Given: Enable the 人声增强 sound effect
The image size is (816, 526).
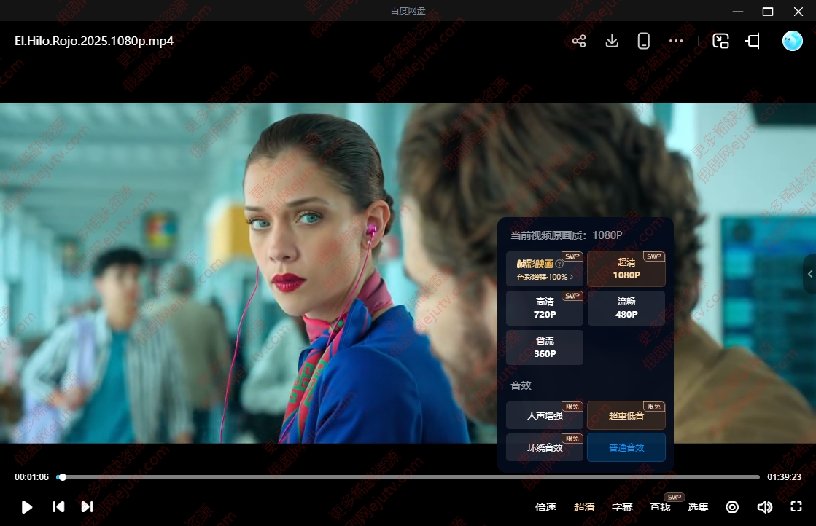Looking at the screenshot, I should 545,415.
